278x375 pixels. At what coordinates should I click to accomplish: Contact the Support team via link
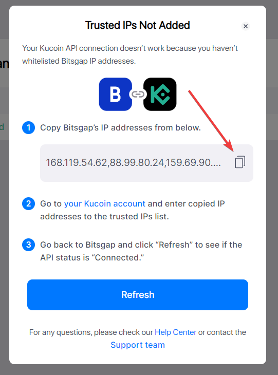point(138,345)
